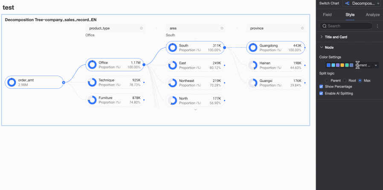Click the province dimension header
383x190 pixels.
click(x=276, y=28)
